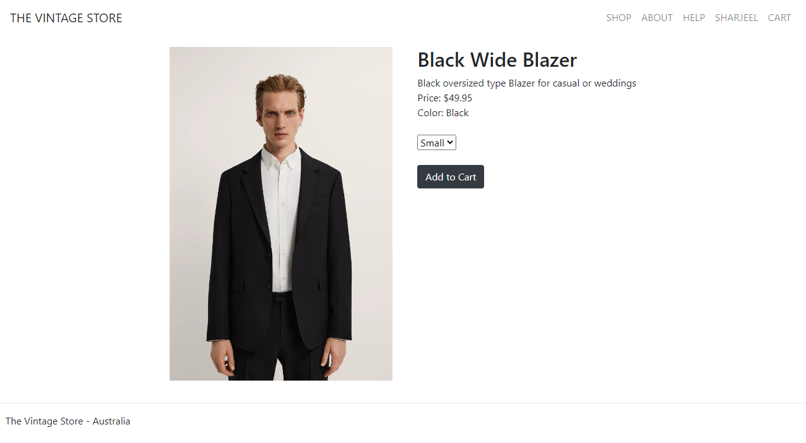Open SHARJEEL account link
The image size is (806, 443).
coord(736,18)
